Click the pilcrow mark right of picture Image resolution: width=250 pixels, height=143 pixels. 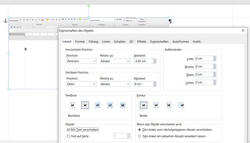click(170, 22)
